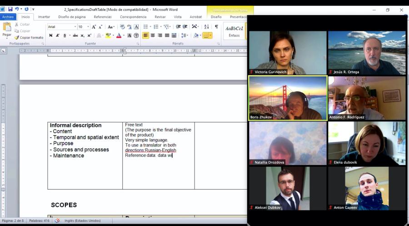
Task: Toggle center alignment
Action: pos(153,35)
